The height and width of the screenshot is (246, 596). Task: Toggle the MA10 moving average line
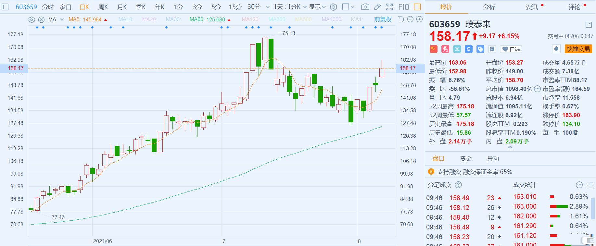pyautogui.click(x=126, y=19)
